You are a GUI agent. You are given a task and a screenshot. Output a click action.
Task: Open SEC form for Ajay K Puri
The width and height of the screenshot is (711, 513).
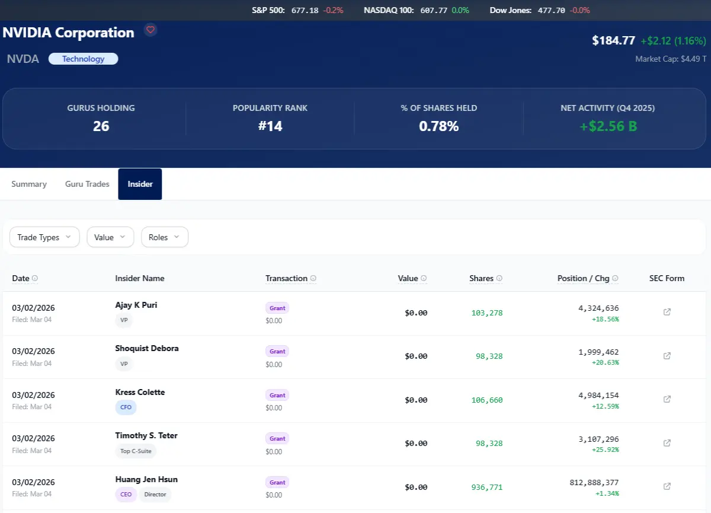coord(667,312)
